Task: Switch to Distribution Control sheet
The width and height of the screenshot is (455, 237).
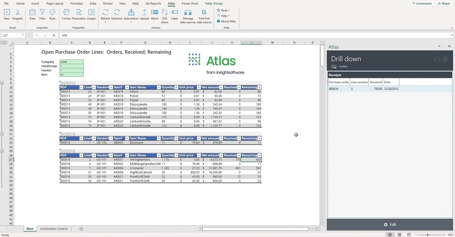Action: coord(54,229)
